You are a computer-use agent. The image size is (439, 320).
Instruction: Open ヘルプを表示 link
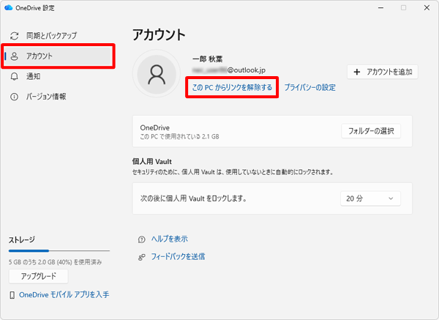pyautogui.click(x=170, y=239)
